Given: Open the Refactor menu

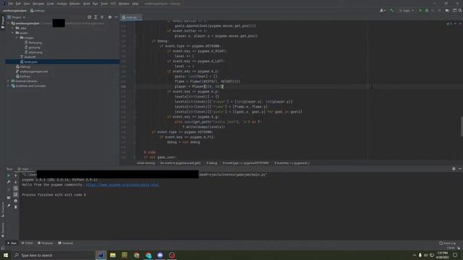Looking at the screenshot, I should coord(75,4).
